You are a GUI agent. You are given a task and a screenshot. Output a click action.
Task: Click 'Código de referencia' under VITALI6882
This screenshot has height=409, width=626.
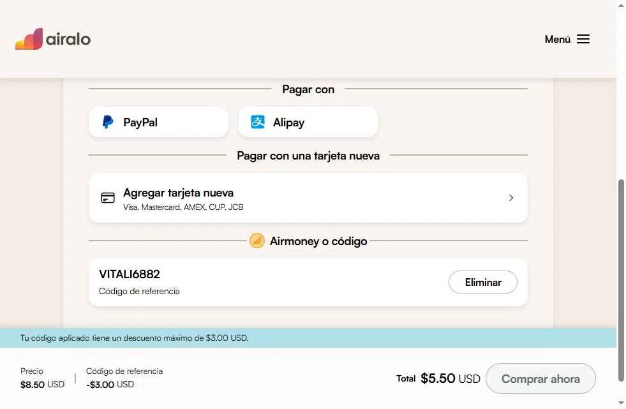(139, 292)
